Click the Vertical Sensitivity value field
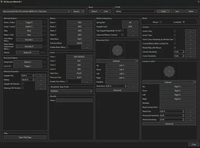This screenshot has width=200, height=148. pos(172,119)
